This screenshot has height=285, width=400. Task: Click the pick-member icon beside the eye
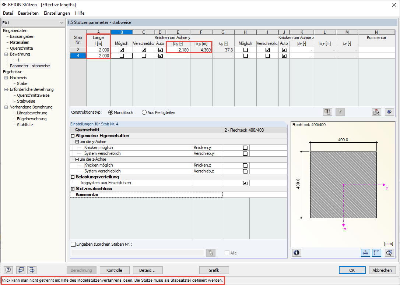(376, 112)
